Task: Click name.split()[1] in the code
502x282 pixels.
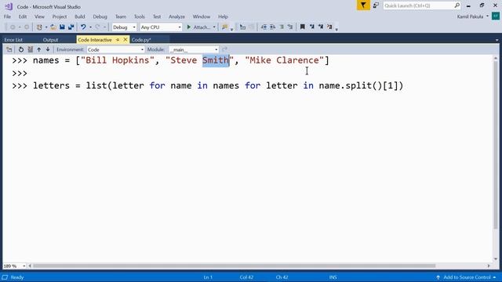Action: tap(358, 85)
